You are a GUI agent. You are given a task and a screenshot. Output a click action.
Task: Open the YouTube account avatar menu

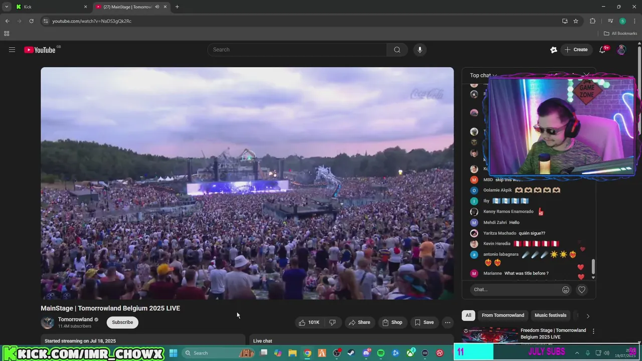tap(621, 50)
